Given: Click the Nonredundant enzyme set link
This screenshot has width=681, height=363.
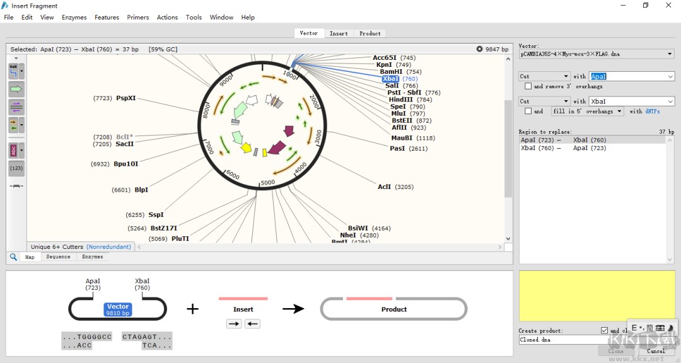Looking at the screenshot, I should (x=108, y=246).
